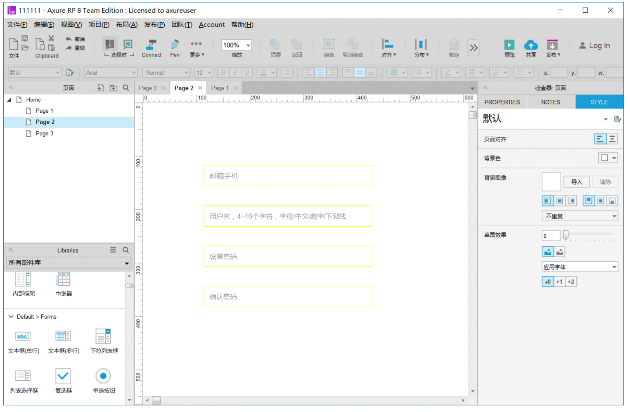
Task: Select Page 1 in page tree
Action: [x=44, y=111]
